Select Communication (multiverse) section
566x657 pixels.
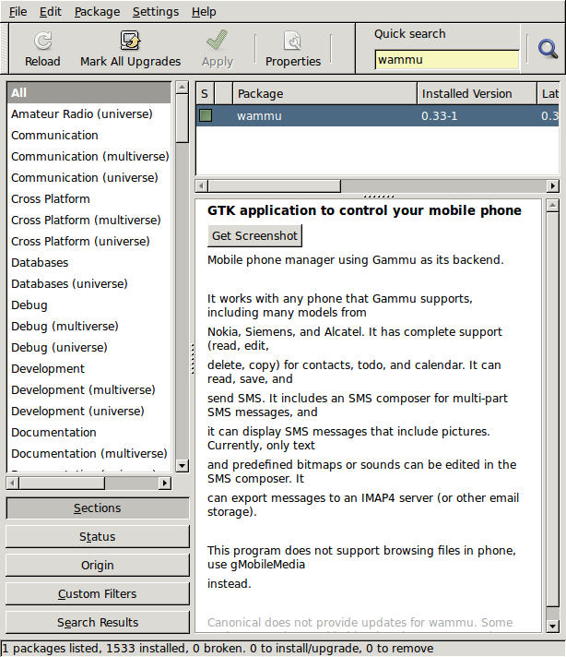point(89,156)
